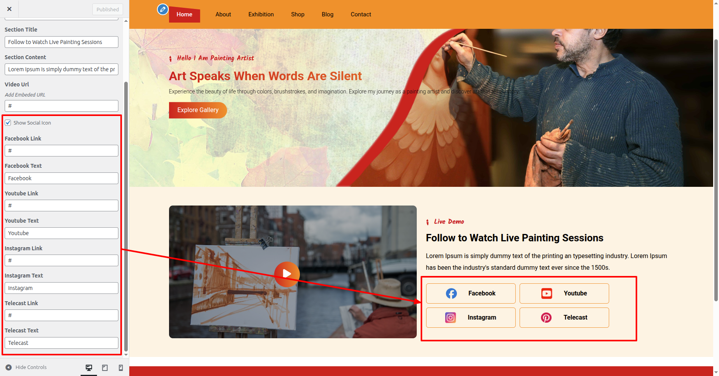This screenshot has height=376, width=719.
Task: Click the blue pencil edit shortcut icon
Action: coord(163,9)
